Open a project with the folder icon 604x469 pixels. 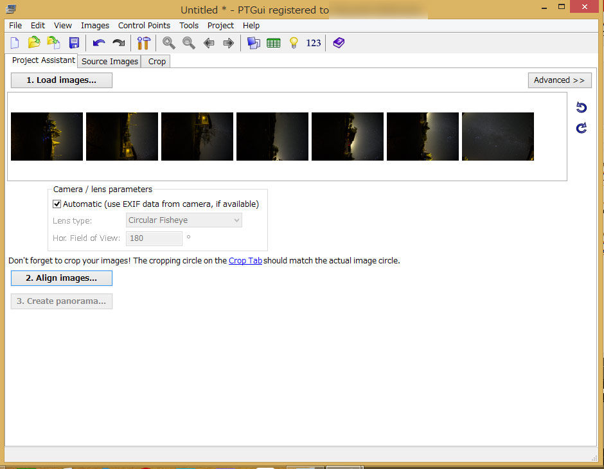tap(34, 42)
